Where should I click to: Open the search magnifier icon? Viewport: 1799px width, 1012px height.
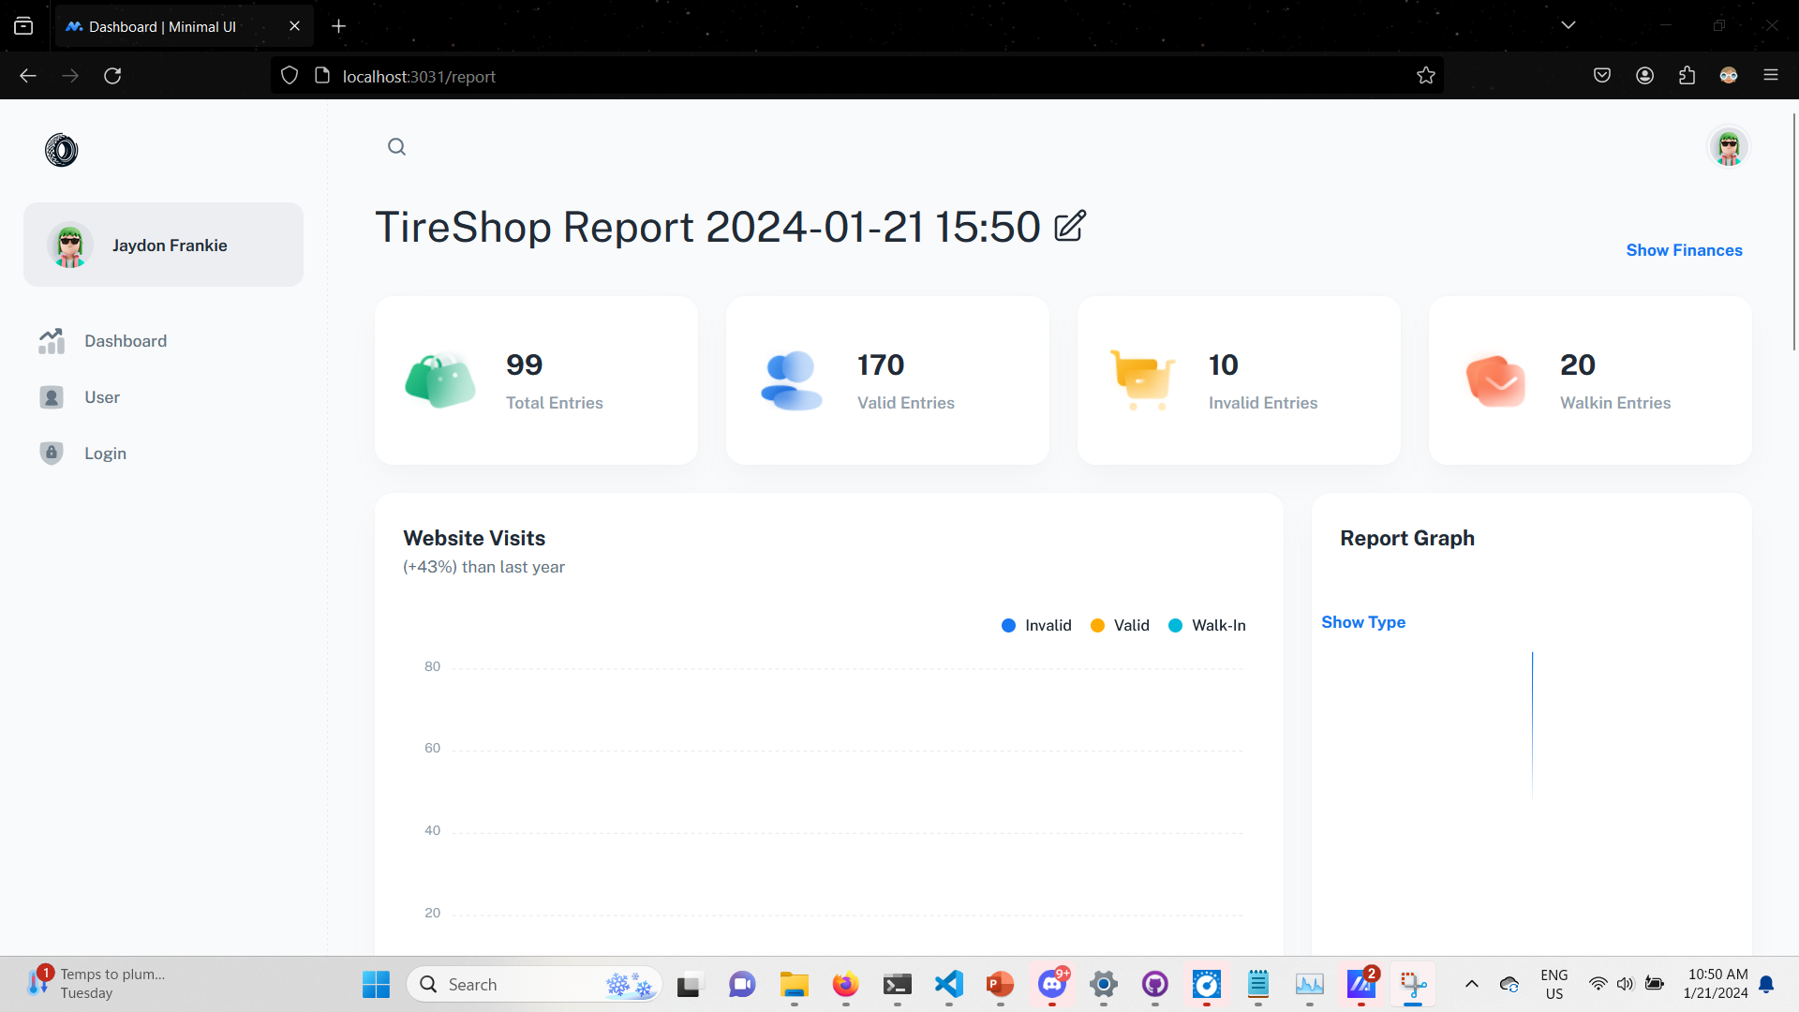pyautogui.click(x=396, y=147)
